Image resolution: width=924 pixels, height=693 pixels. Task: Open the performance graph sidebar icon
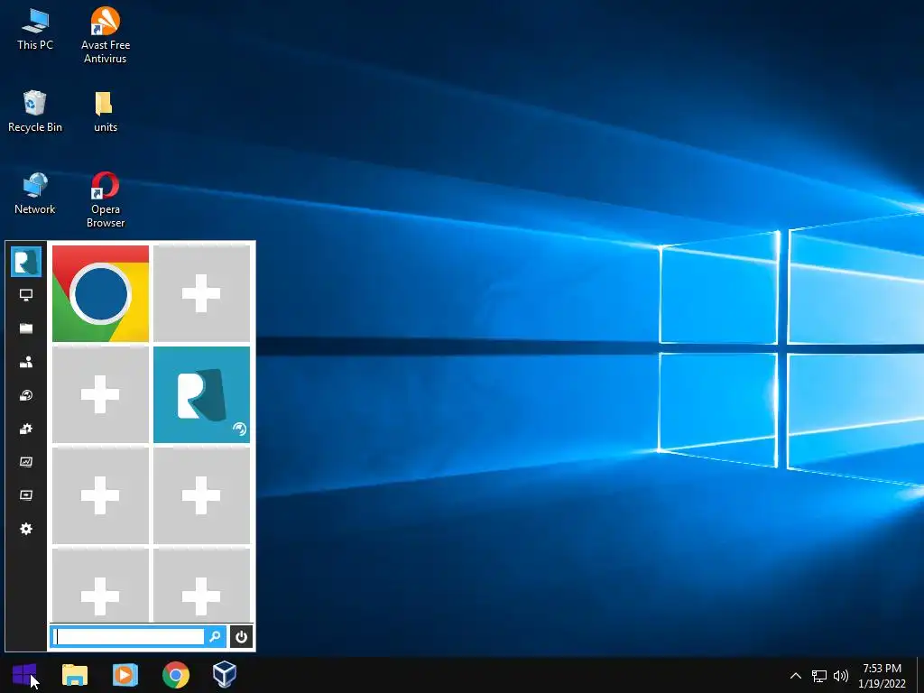26,462
